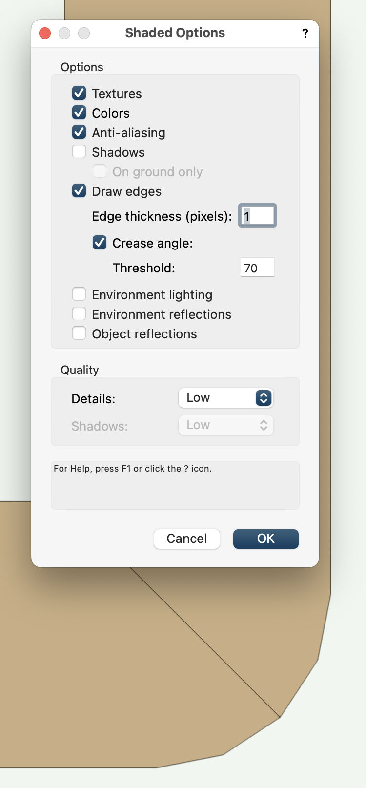Dismiss the dialog with Cancel
Image resolution: width=366 pixels, height=788 pixels.
pos(186,539)
